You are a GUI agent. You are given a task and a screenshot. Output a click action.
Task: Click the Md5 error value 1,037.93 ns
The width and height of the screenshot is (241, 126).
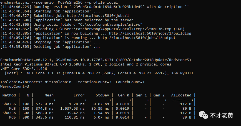point(72,108)
